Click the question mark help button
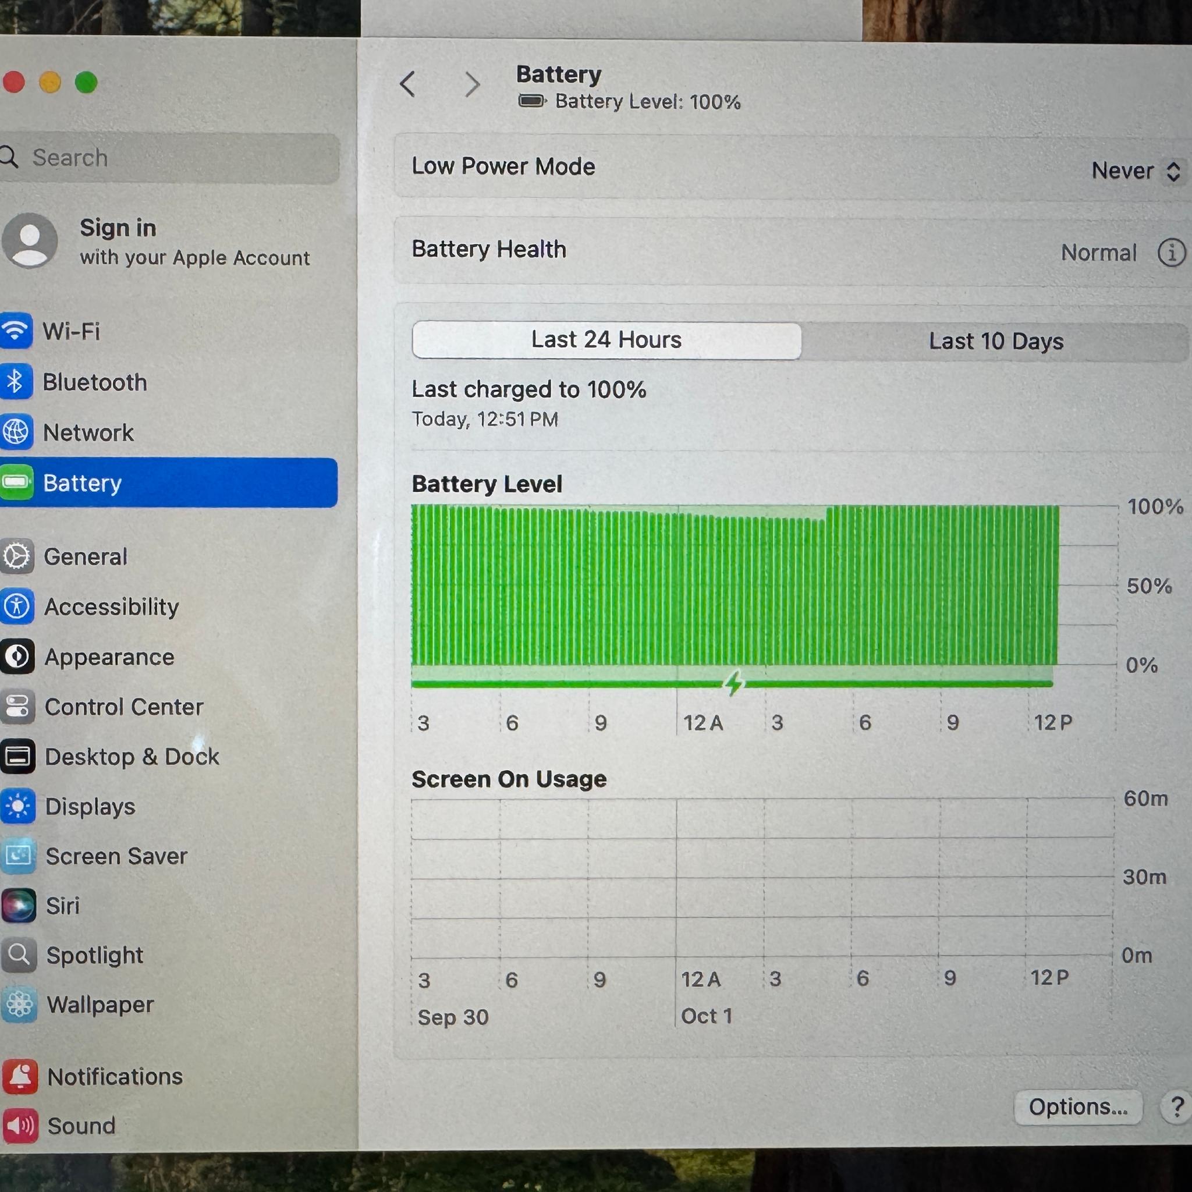Image resolution: width=1192 pixels, height=1192 pixels. tap(1176, 1108)
